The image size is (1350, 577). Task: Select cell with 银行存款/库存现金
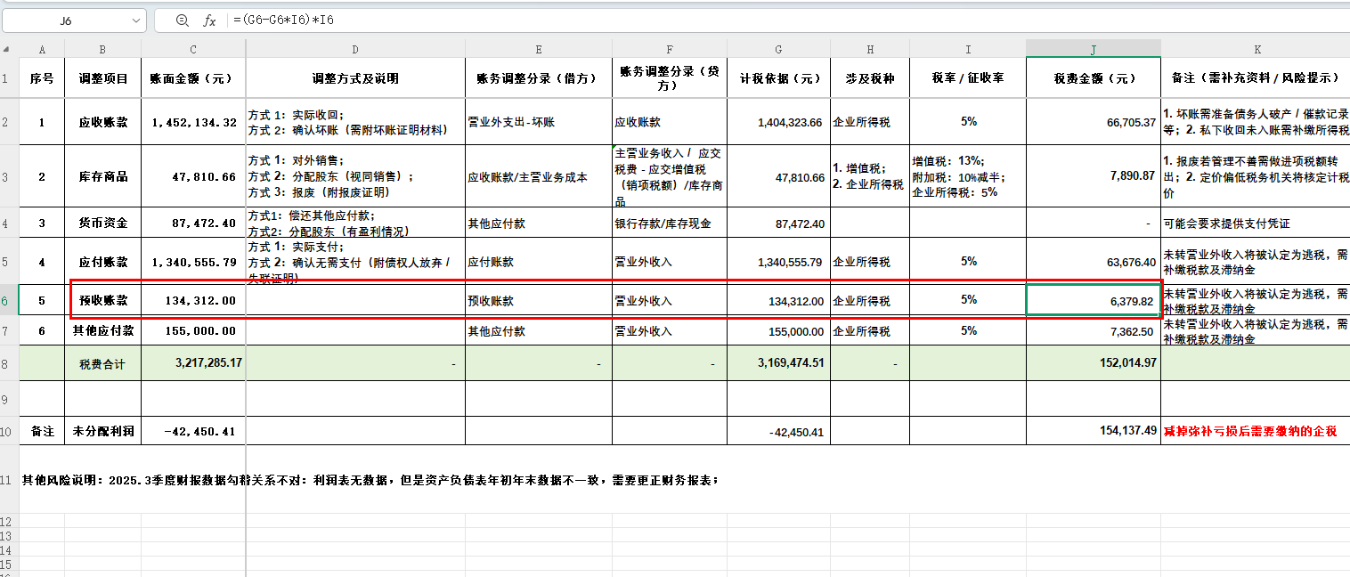coord(669,223)
